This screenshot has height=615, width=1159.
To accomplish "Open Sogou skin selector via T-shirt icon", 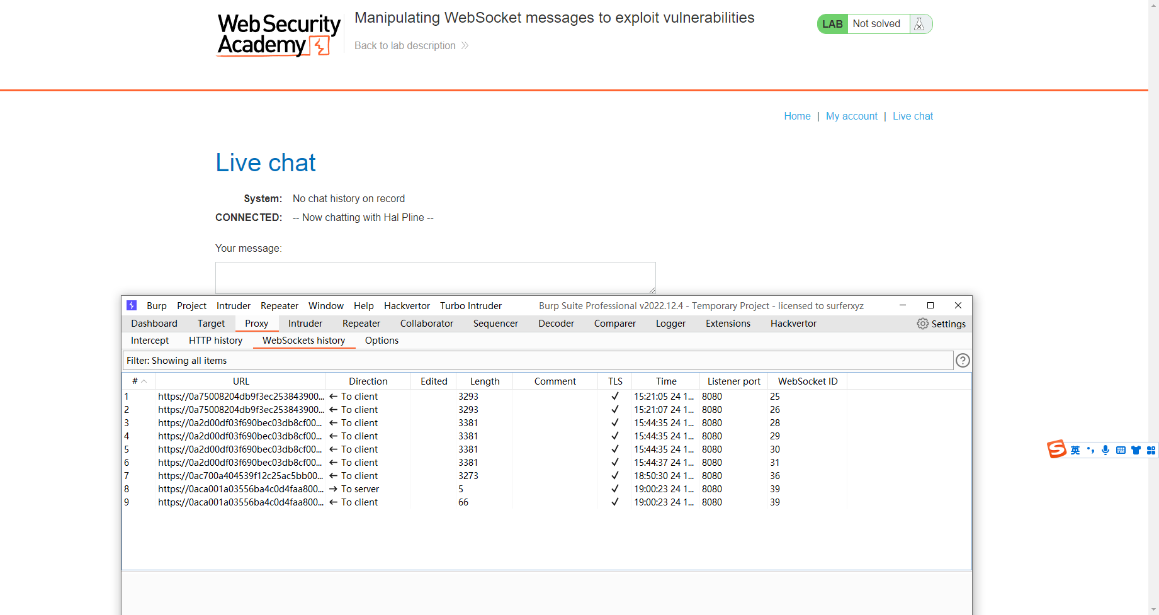I will 1136,450.
